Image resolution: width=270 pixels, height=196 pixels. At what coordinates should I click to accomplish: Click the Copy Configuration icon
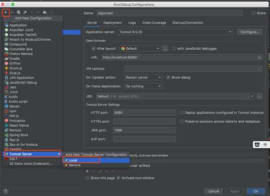[x=19, y=13]
